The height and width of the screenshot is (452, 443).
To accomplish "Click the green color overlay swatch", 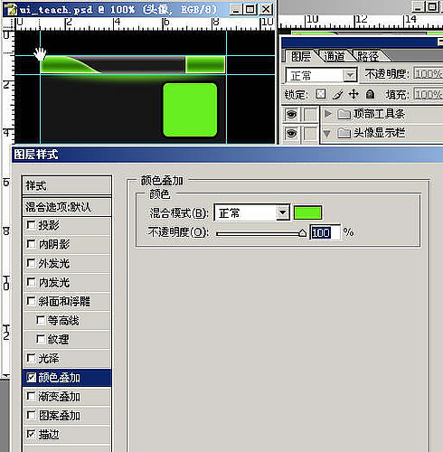I will coord(307,212).
